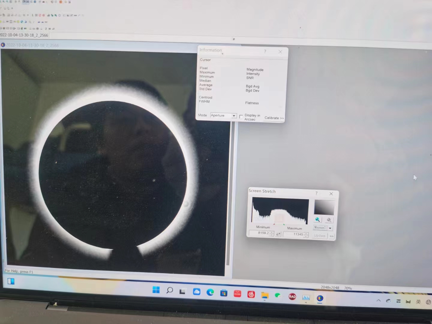The image size is (432, 324).
Task: Open File Explorer from the taskbar
Action: point(264,295)
